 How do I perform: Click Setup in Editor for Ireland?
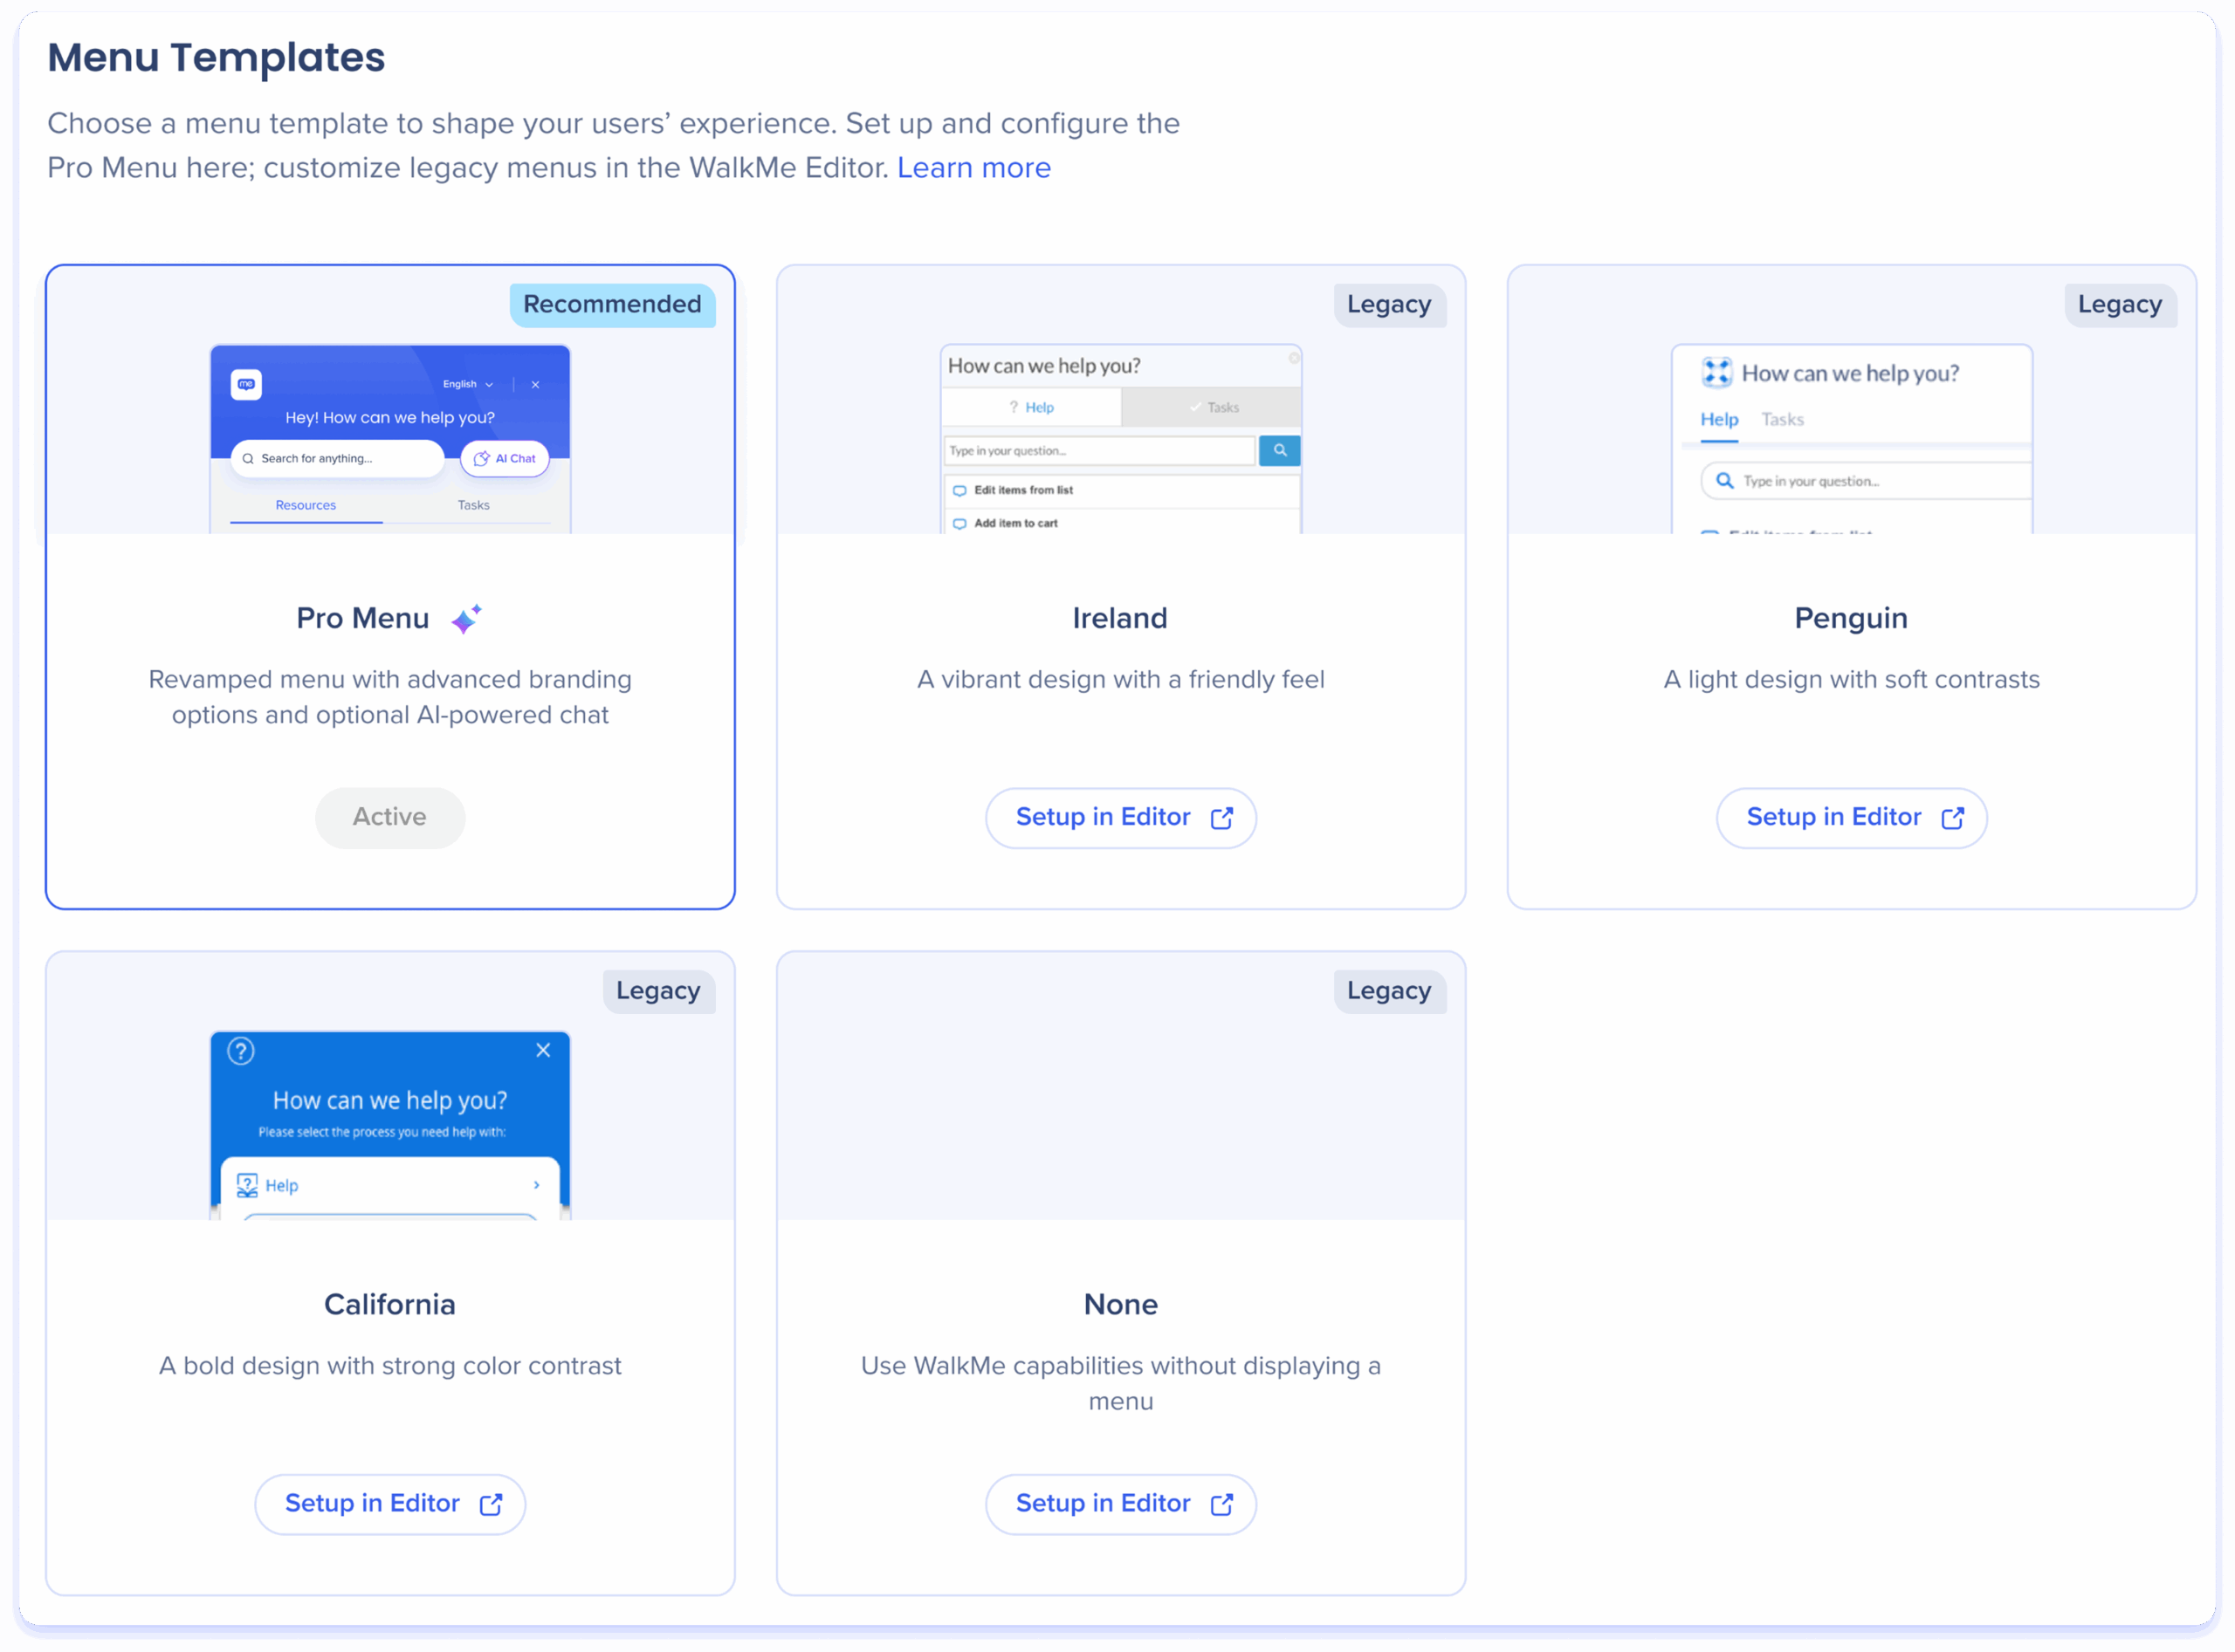(x=1104, y=817)
